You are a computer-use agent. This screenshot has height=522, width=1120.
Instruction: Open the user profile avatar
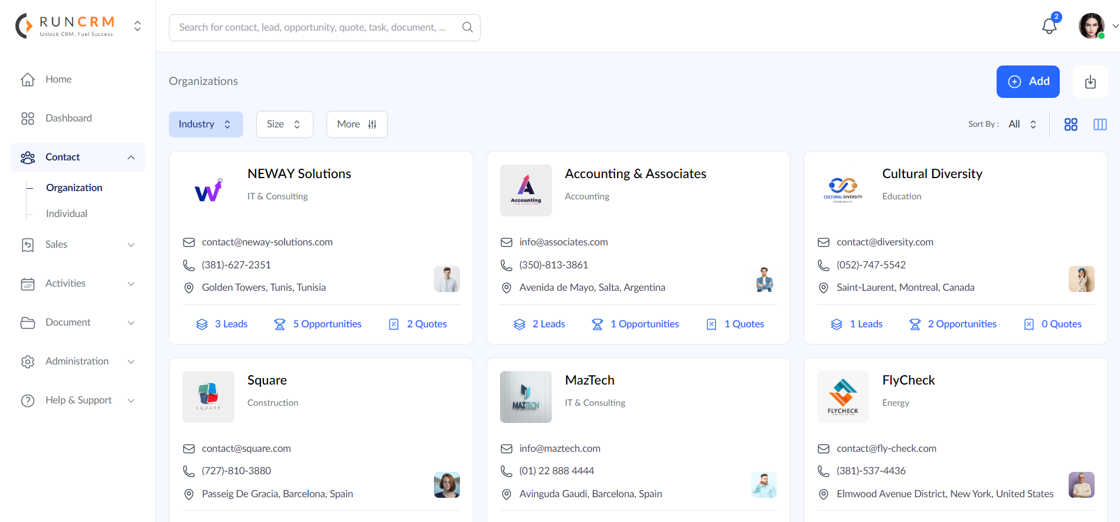pos(1091,26)
